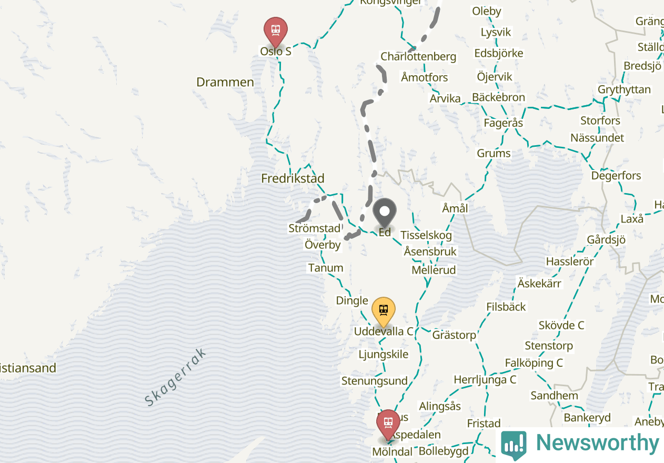
Task: Select the Degerfors station label
Action: (x=616, y=176)
